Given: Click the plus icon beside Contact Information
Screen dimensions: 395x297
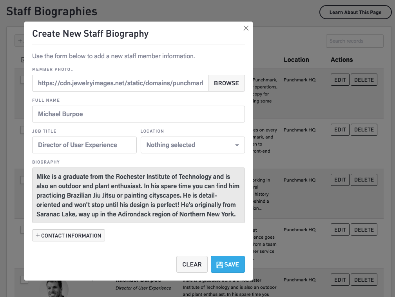Looking at the screenshot, I should (38, 235).
